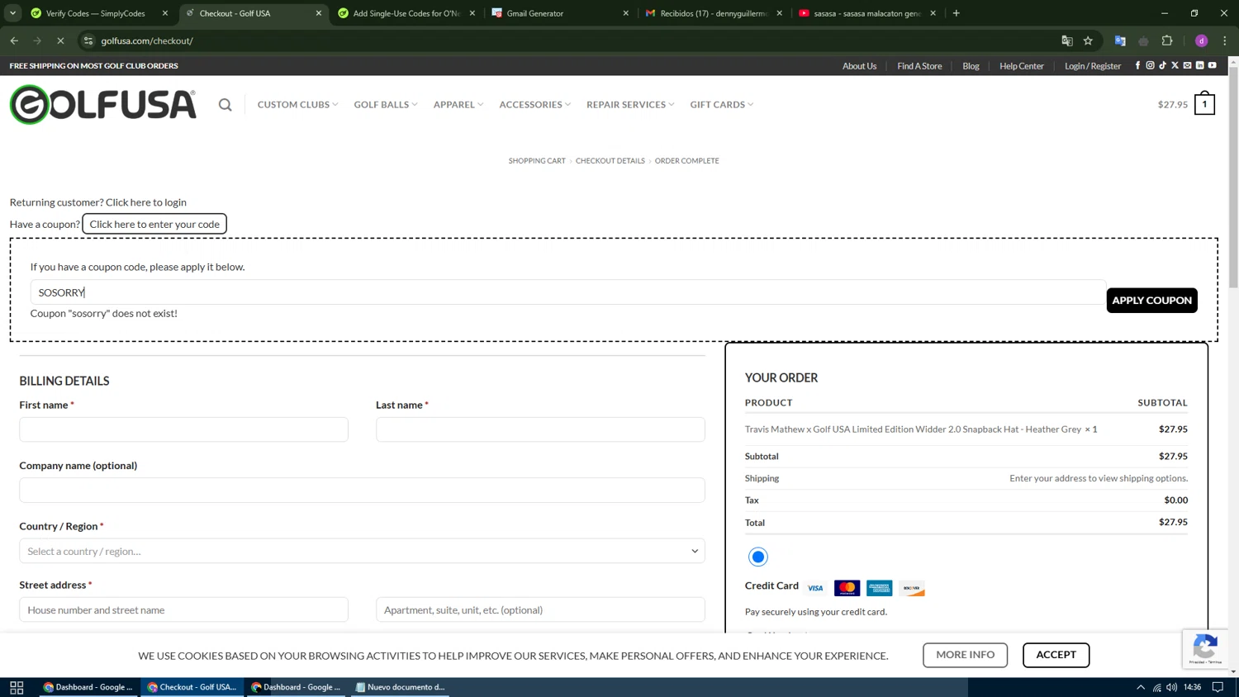Click the coupon code input field
The image size is (1239, 697).
click(x=567, y=292)
